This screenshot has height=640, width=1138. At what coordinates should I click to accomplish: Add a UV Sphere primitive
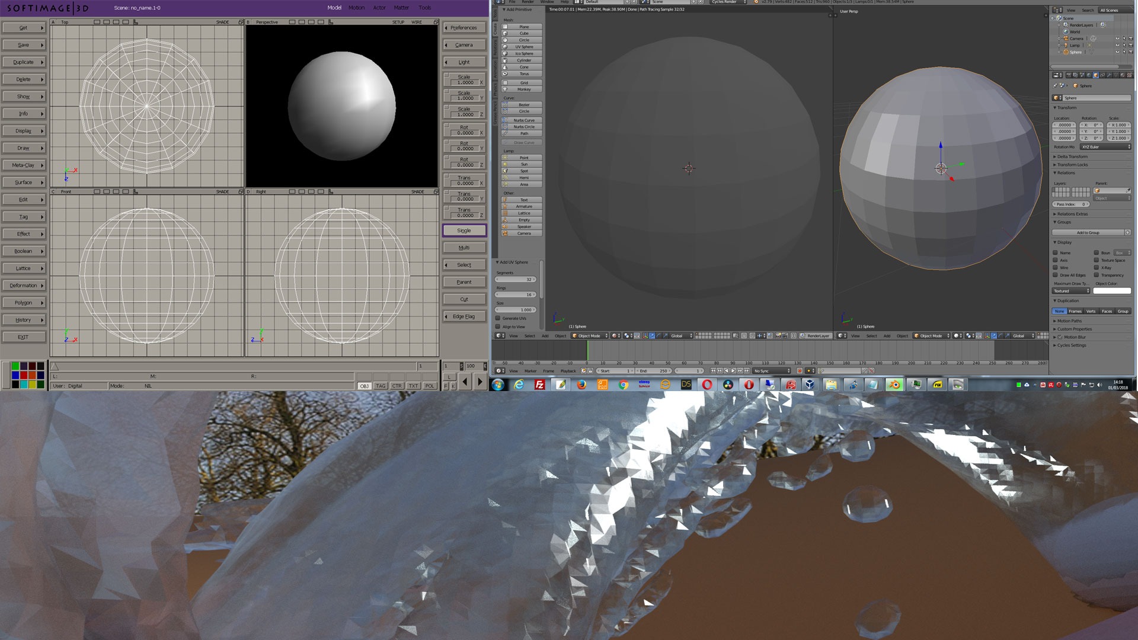pos(522,47)
